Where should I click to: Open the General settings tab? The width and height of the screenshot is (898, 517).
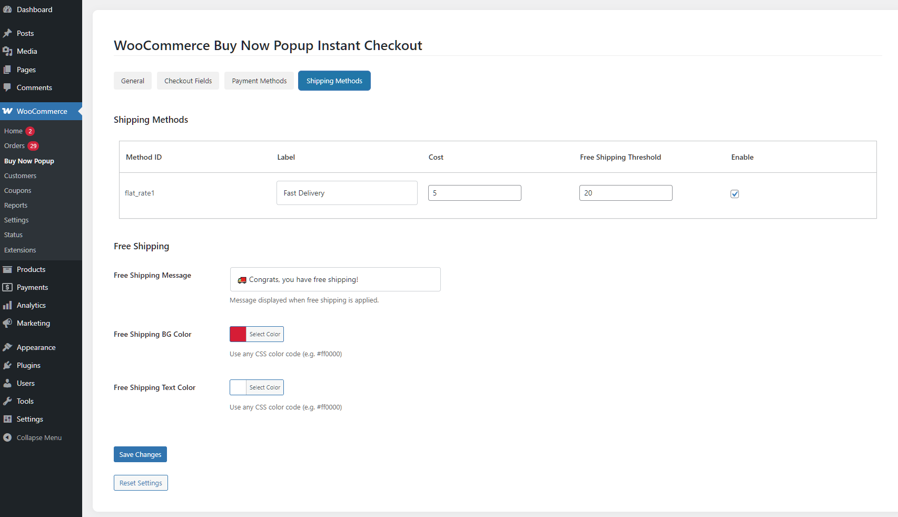coord(133,81)
